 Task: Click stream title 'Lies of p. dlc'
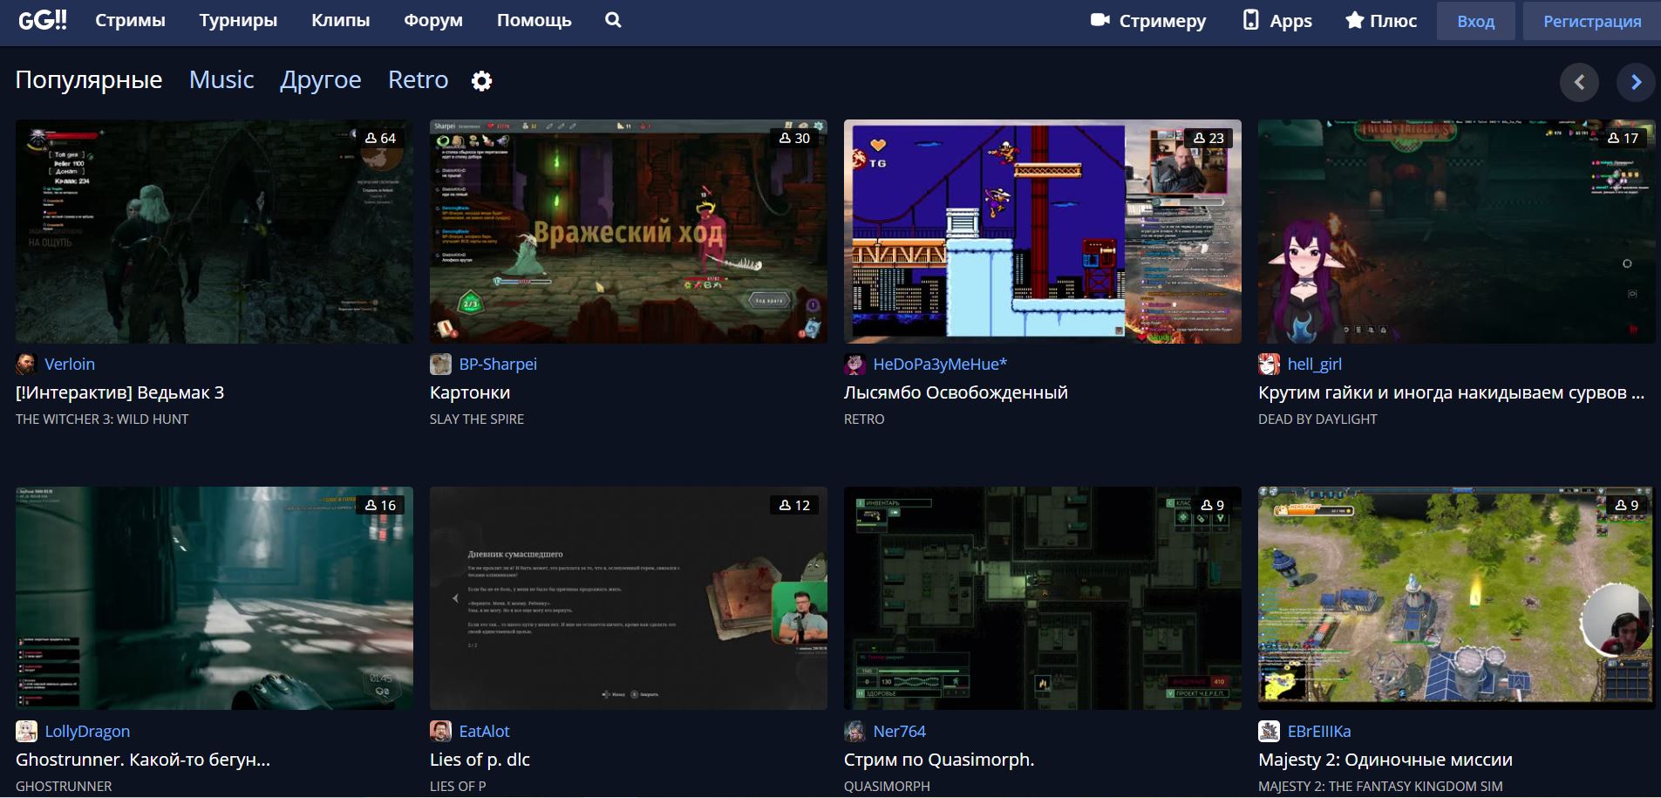pyautogui.click(x=480, y=760)
